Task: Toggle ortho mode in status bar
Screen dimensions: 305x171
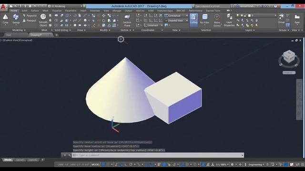Action: 126,165
